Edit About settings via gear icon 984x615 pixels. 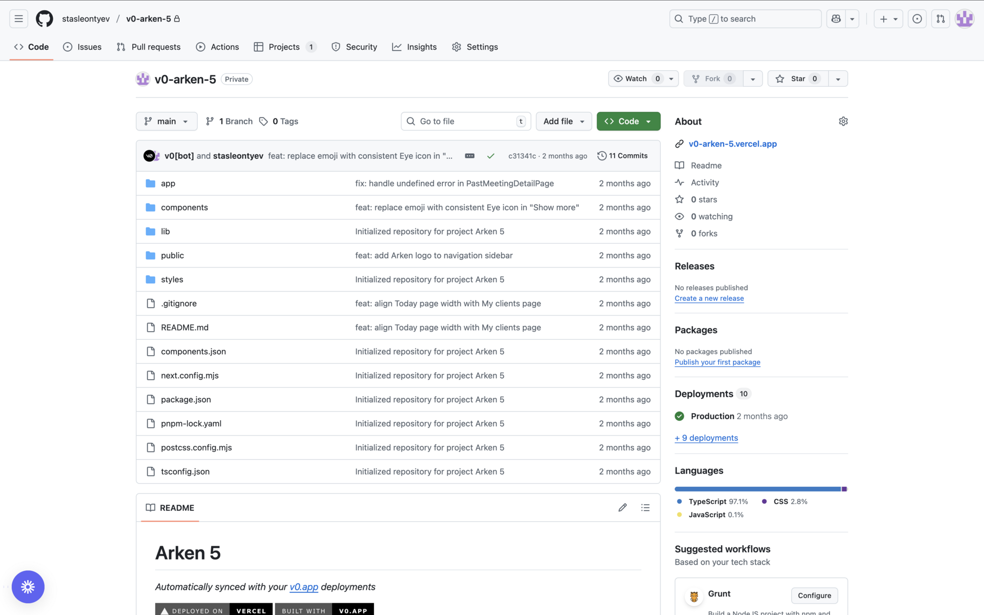point(843,121)
